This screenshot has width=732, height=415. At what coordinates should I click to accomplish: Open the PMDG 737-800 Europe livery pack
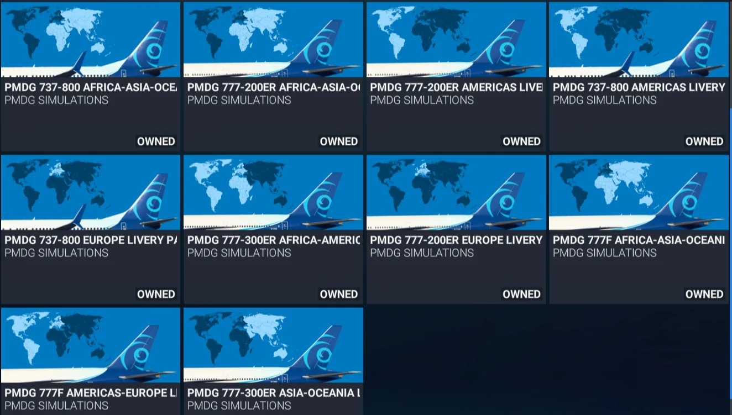point(91,192)
